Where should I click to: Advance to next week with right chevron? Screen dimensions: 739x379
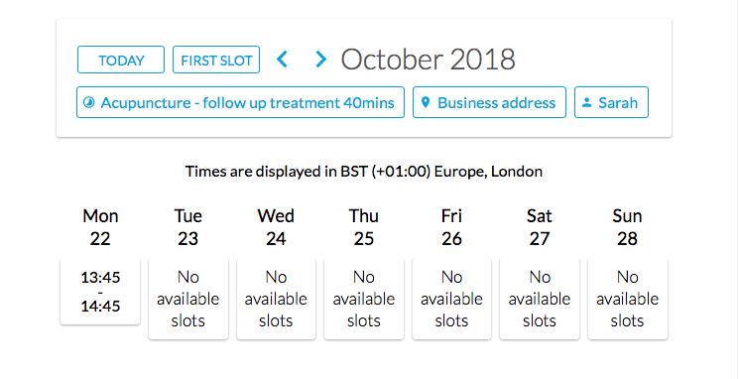pos(321,60)
